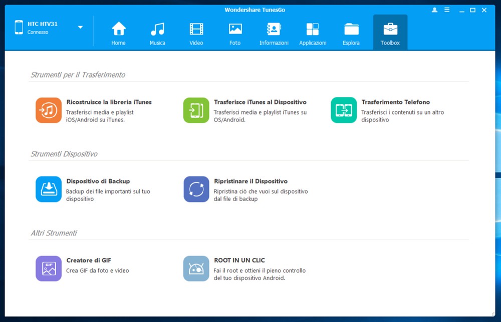Screen dimensions: 501x322
Task: Maximize the TunesGo window
Action: click(472, 10)
